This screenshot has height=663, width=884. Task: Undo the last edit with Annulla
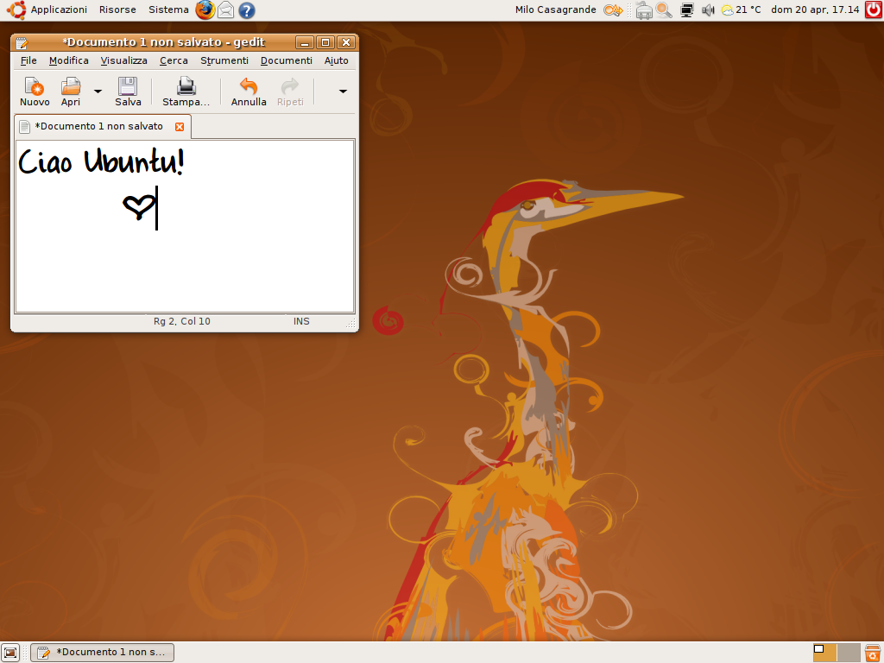[249, 87]
